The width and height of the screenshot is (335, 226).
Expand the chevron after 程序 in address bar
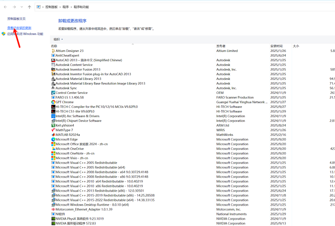click(71, 7)
